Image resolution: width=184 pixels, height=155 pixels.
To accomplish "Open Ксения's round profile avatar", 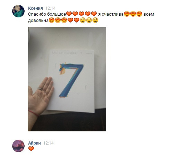I will click(x=18, y=11).
